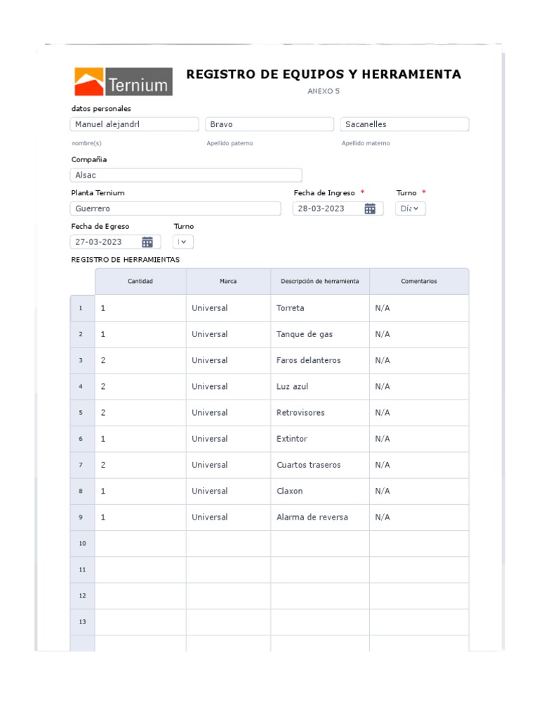Click the Apellido paterno field containing Bravo
Screen dimensions: 539x719
[269, 124]
